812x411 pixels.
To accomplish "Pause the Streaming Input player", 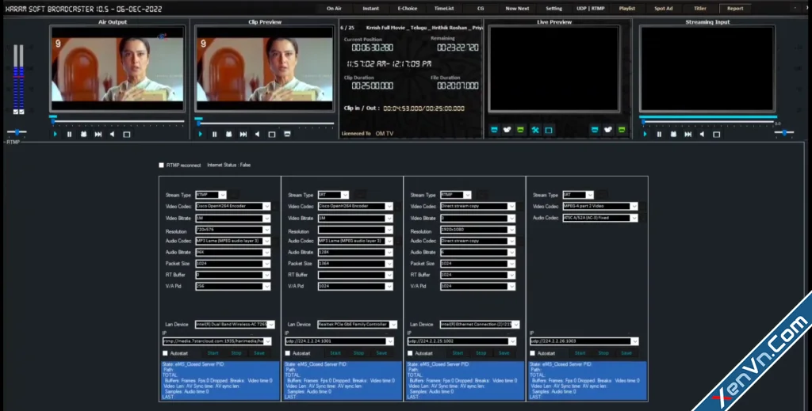I will click(x=659, y=135).
